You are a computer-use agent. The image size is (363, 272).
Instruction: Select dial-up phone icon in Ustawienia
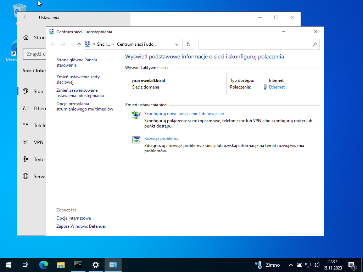coord(26,125)
